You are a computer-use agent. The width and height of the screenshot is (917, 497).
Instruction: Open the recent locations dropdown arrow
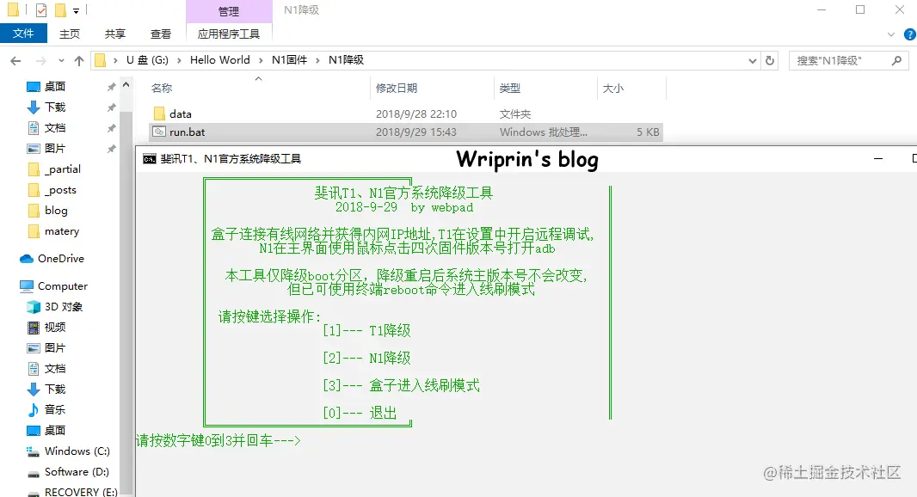pos(61,60)
